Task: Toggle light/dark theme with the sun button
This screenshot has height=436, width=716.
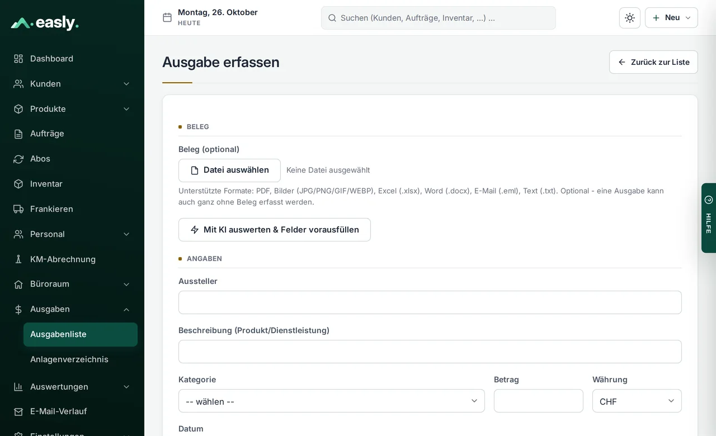Action: (x=630, y=18)
